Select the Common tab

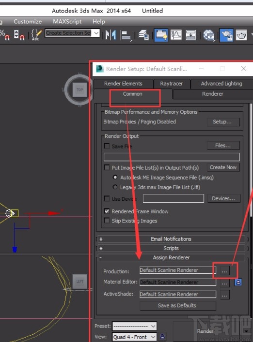click(x=133, y=94)
